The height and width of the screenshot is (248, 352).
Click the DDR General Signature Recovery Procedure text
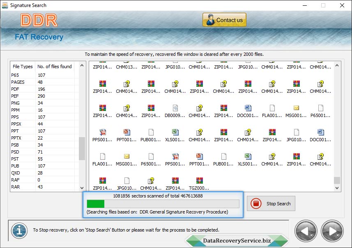click(184, 211)
